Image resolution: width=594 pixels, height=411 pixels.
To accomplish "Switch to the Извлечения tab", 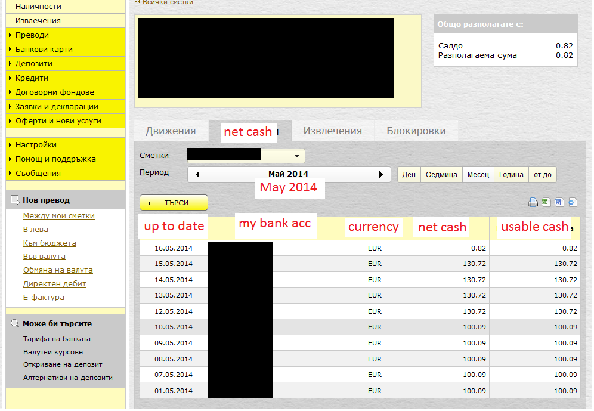I will (333, 131).
